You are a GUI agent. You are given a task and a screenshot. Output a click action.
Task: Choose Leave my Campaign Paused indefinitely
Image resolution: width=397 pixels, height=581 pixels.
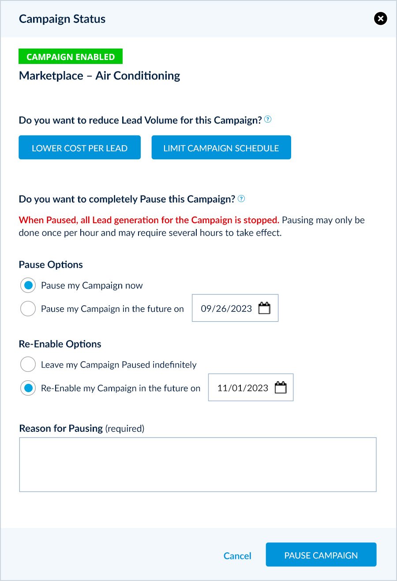point(28,364)
